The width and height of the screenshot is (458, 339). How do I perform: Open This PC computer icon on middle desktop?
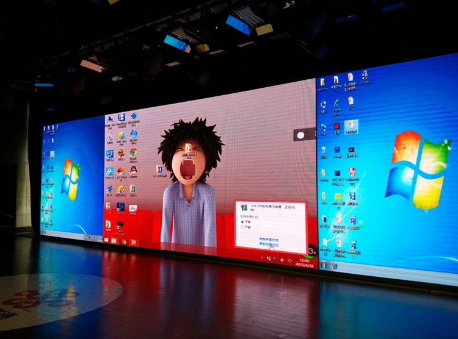tap(111, 119)
